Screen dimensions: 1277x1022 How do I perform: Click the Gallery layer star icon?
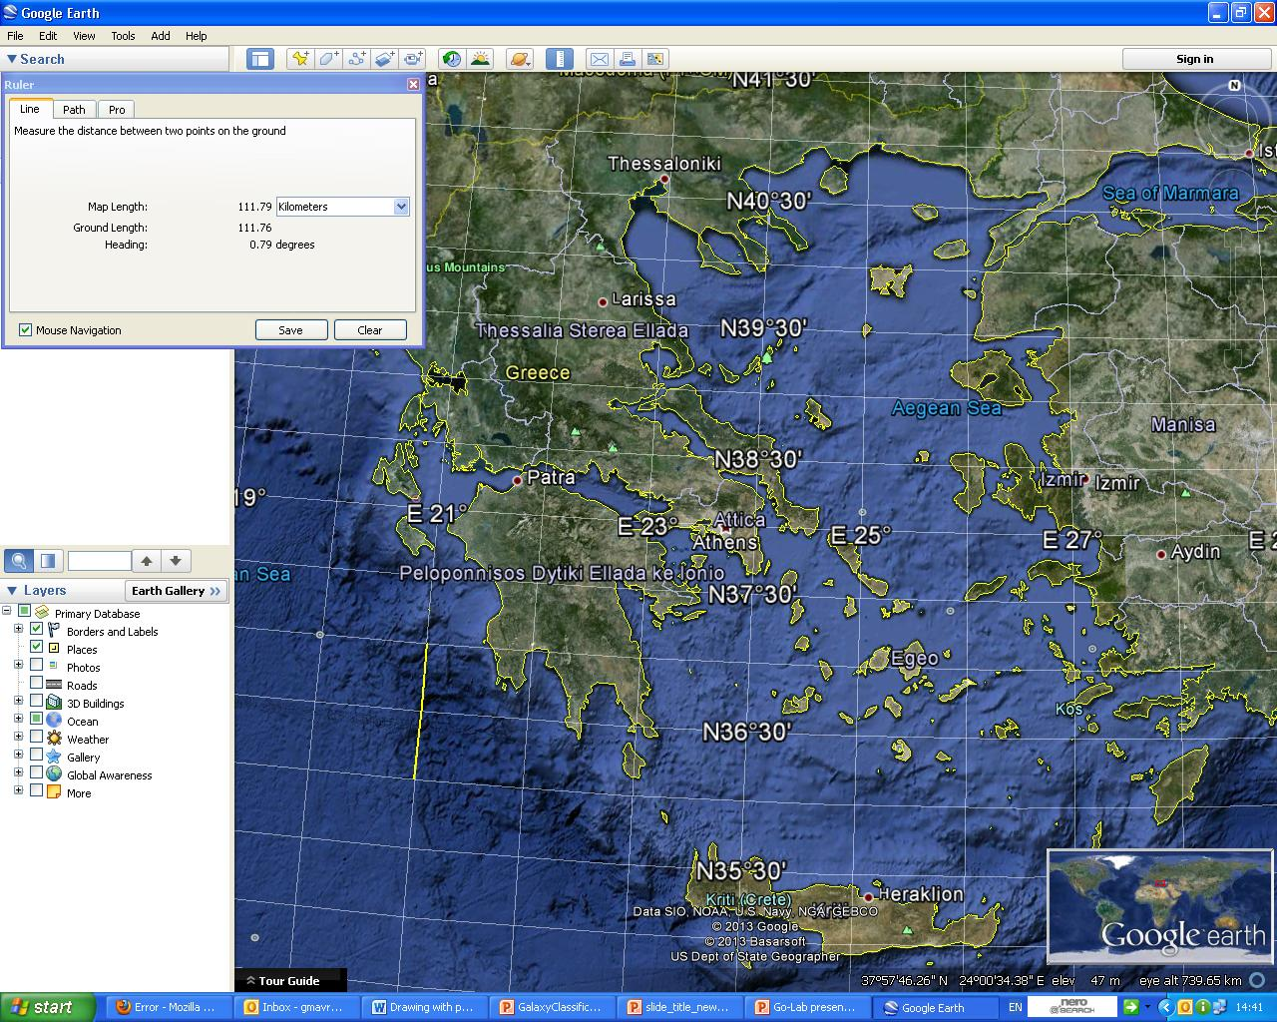(54, 757)
